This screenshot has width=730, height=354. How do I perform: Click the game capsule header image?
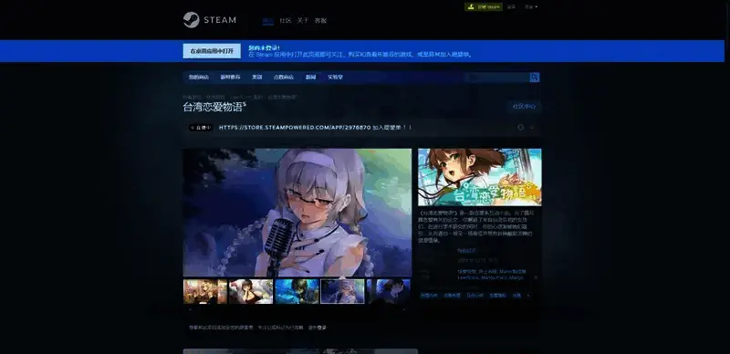click(480, 177)
